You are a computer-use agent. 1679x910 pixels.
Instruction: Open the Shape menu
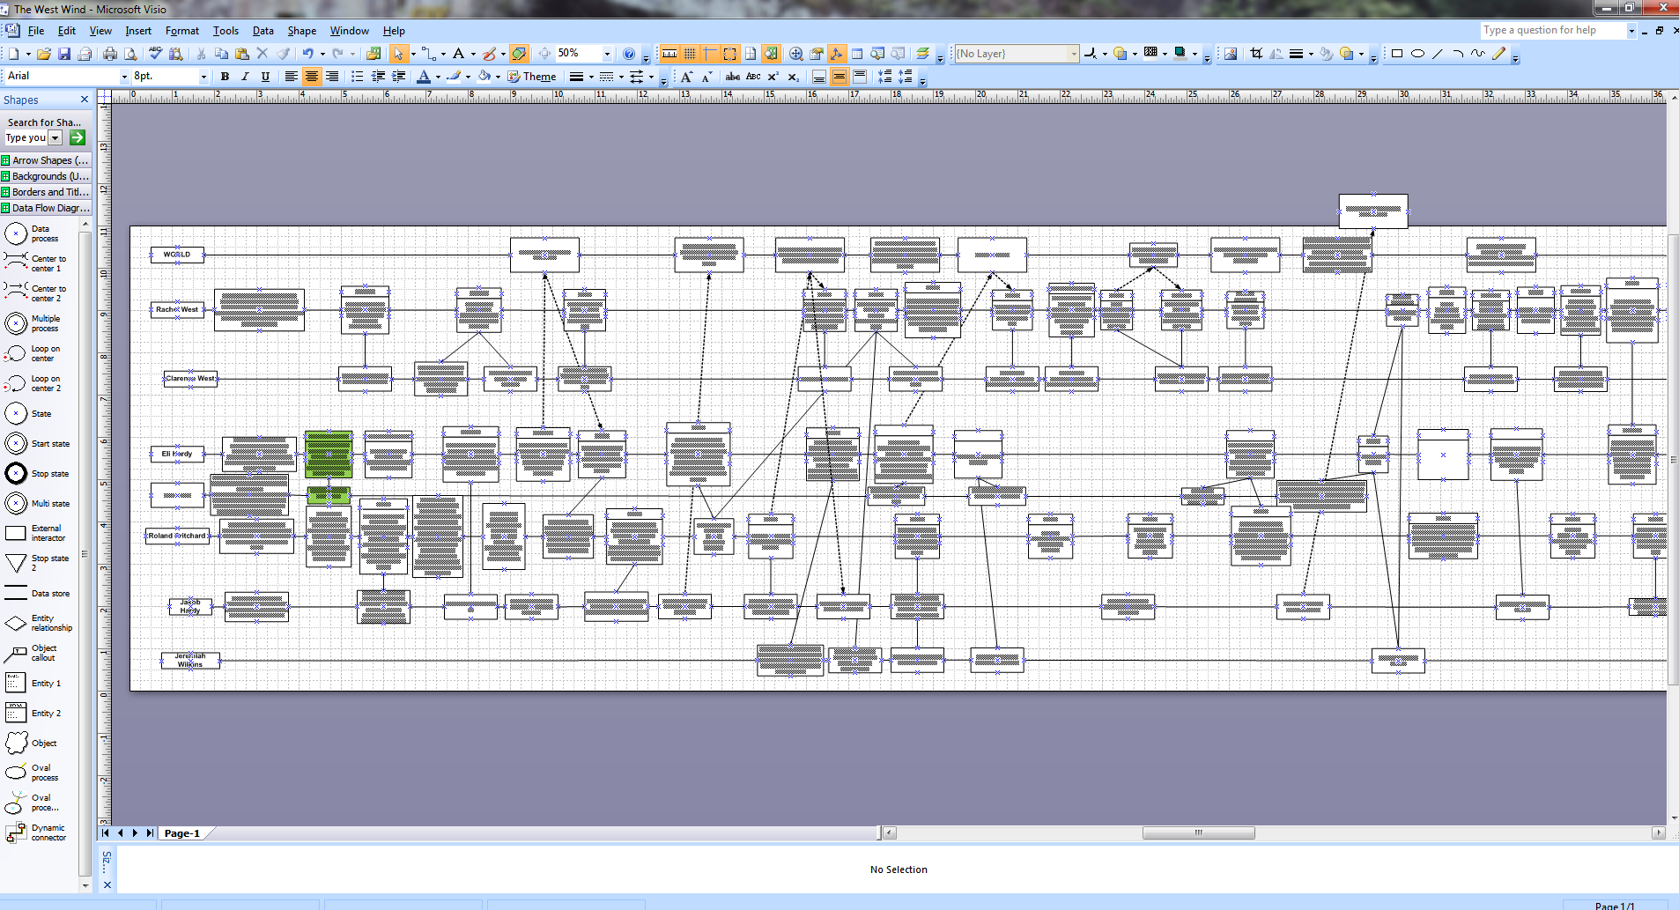tap(302, 31)
